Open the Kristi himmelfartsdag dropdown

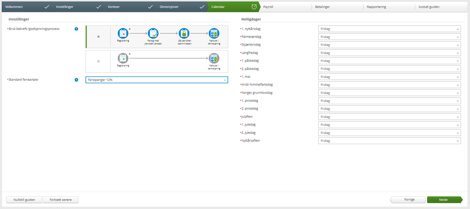389,85
